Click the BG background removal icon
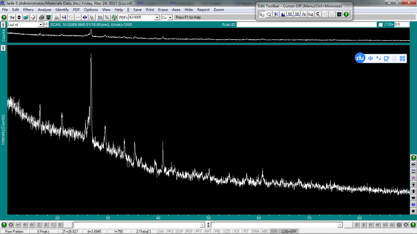Image resolution: width=417 pixels, height=234 pixels. point(100,18)
